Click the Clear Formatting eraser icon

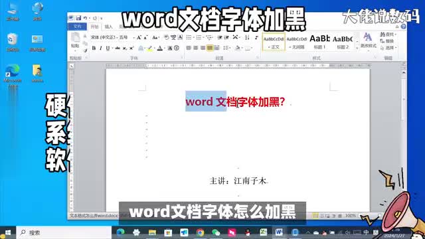(167, 37)
